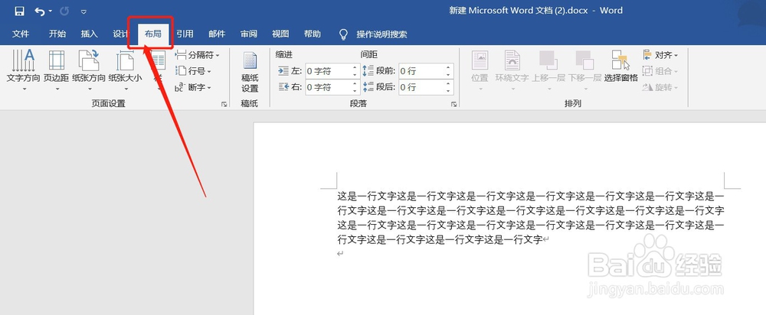The width and height of the screenshot is (766, 315).
Task: Open the 页边距 margins tool
Action: click(x=56, y=70)
